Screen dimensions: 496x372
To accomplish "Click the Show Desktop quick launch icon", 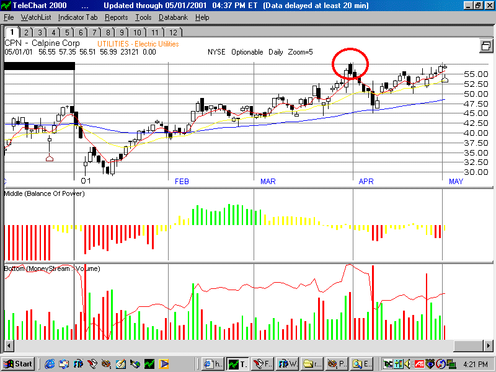I will [x=64, y=364].
